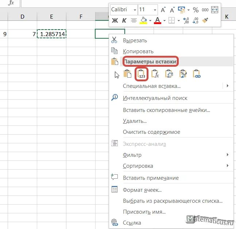Viewport: 236px width, 229px height.
Task: Increase decimal places in mini toolbar
Action: click(186, 20)
